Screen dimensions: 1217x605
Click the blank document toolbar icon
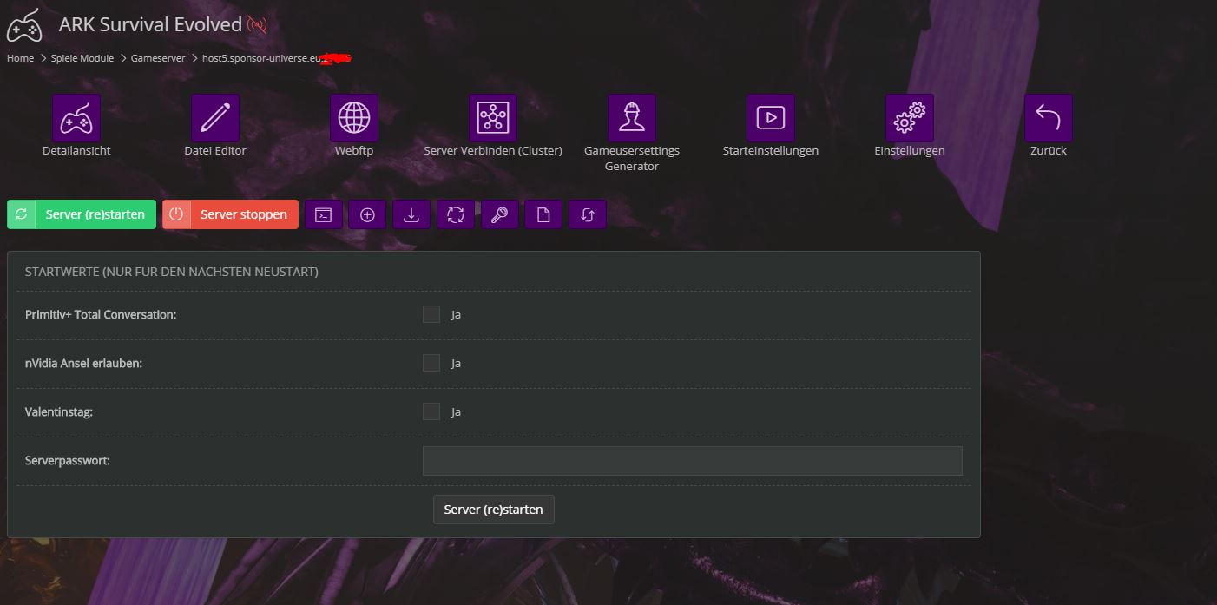pos(543,215)
